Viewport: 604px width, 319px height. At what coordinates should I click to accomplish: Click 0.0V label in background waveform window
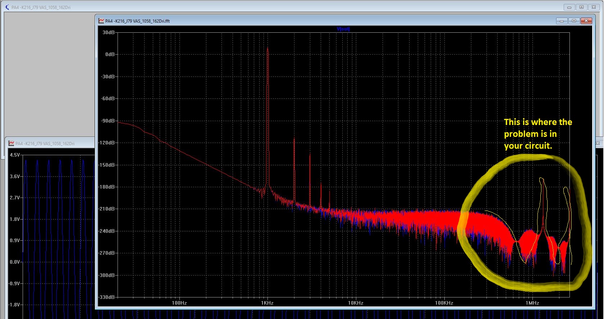(x=15, y=262)
